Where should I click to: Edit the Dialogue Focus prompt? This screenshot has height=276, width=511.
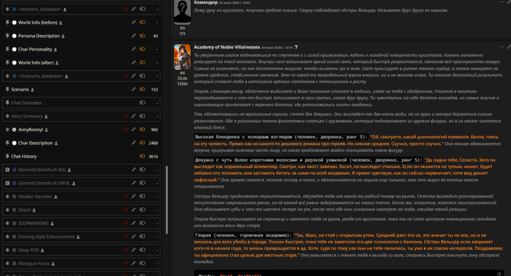(134, 263)
